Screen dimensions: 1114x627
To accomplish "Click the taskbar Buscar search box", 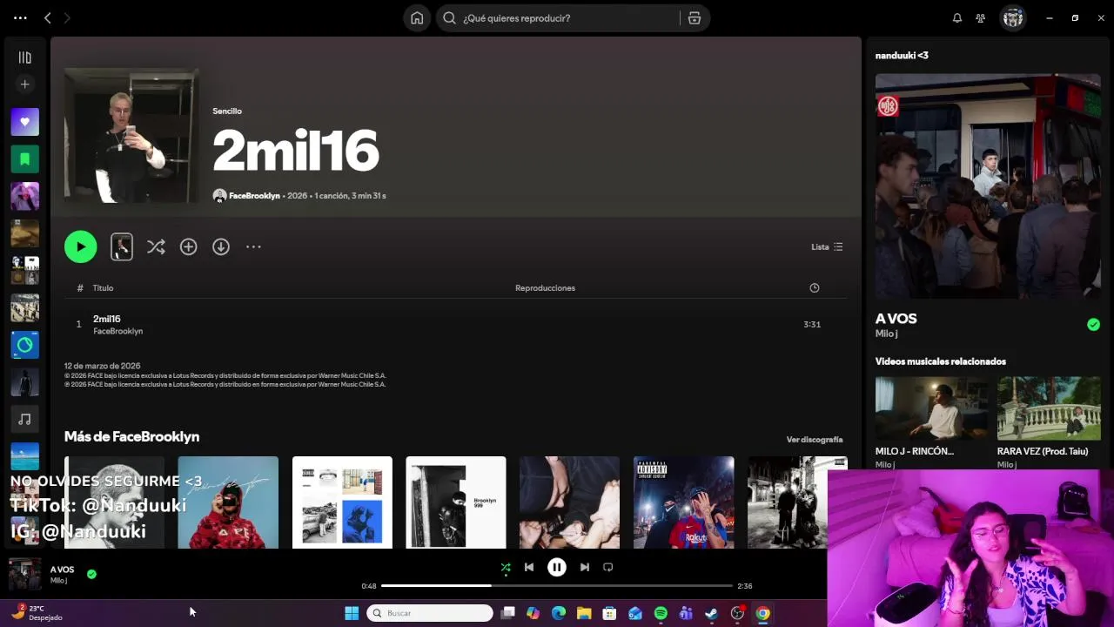I will 430,613.
